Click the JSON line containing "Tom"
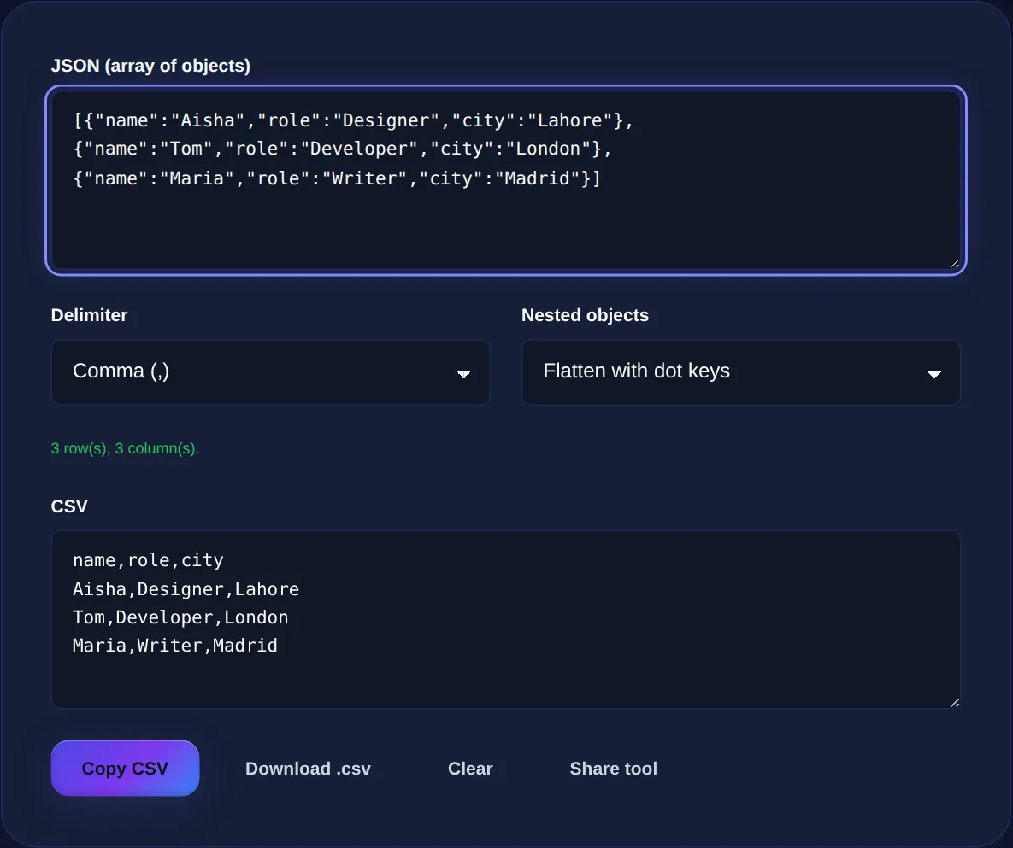Image resolution: width=1013 pixels, height=848 pixels. [x=343, y=149]
